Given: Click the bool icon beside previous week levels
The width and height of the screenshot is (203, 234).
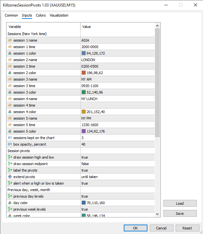Looking at the screenshot, I should pyautogui.click(x=10, y=209).
